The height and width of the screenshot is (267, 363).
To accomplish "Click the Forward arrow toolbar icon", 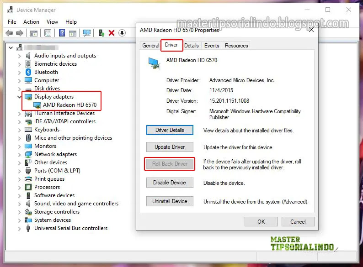I will (x=20, y=33).
